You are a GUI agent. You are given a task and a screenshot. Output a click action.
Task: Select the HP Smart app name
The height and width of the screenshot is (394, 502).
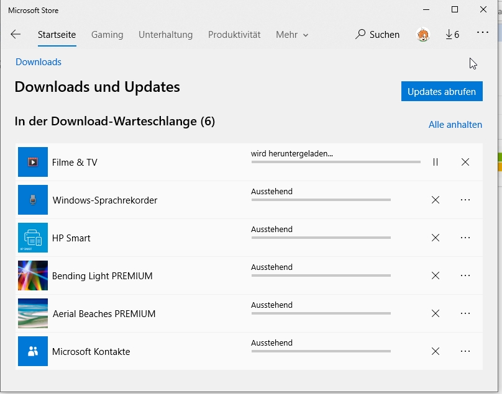point(71,238)
